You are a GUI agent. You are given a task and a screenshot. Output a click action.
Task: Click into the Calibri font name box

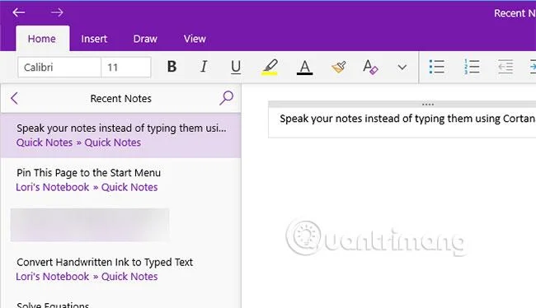[x=59, y=68]
